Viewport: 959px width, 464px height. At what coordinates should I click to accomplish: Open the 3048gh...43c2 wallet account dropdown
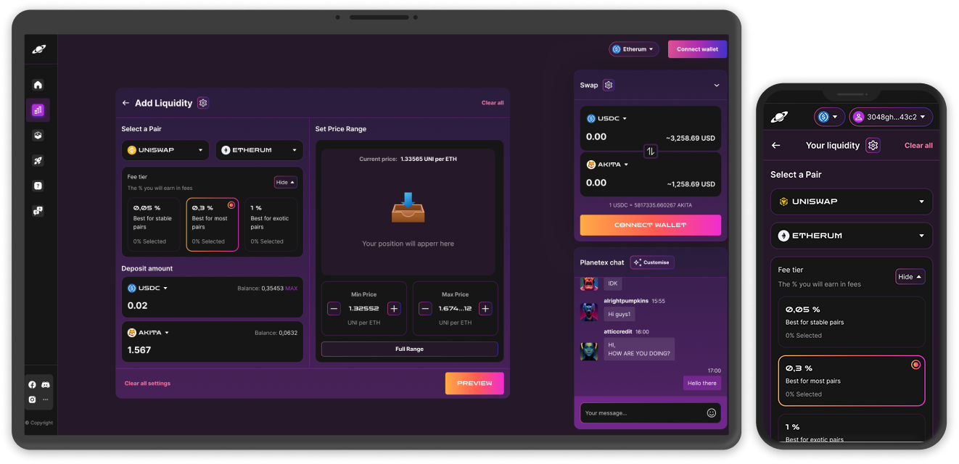tap(891, 117)
